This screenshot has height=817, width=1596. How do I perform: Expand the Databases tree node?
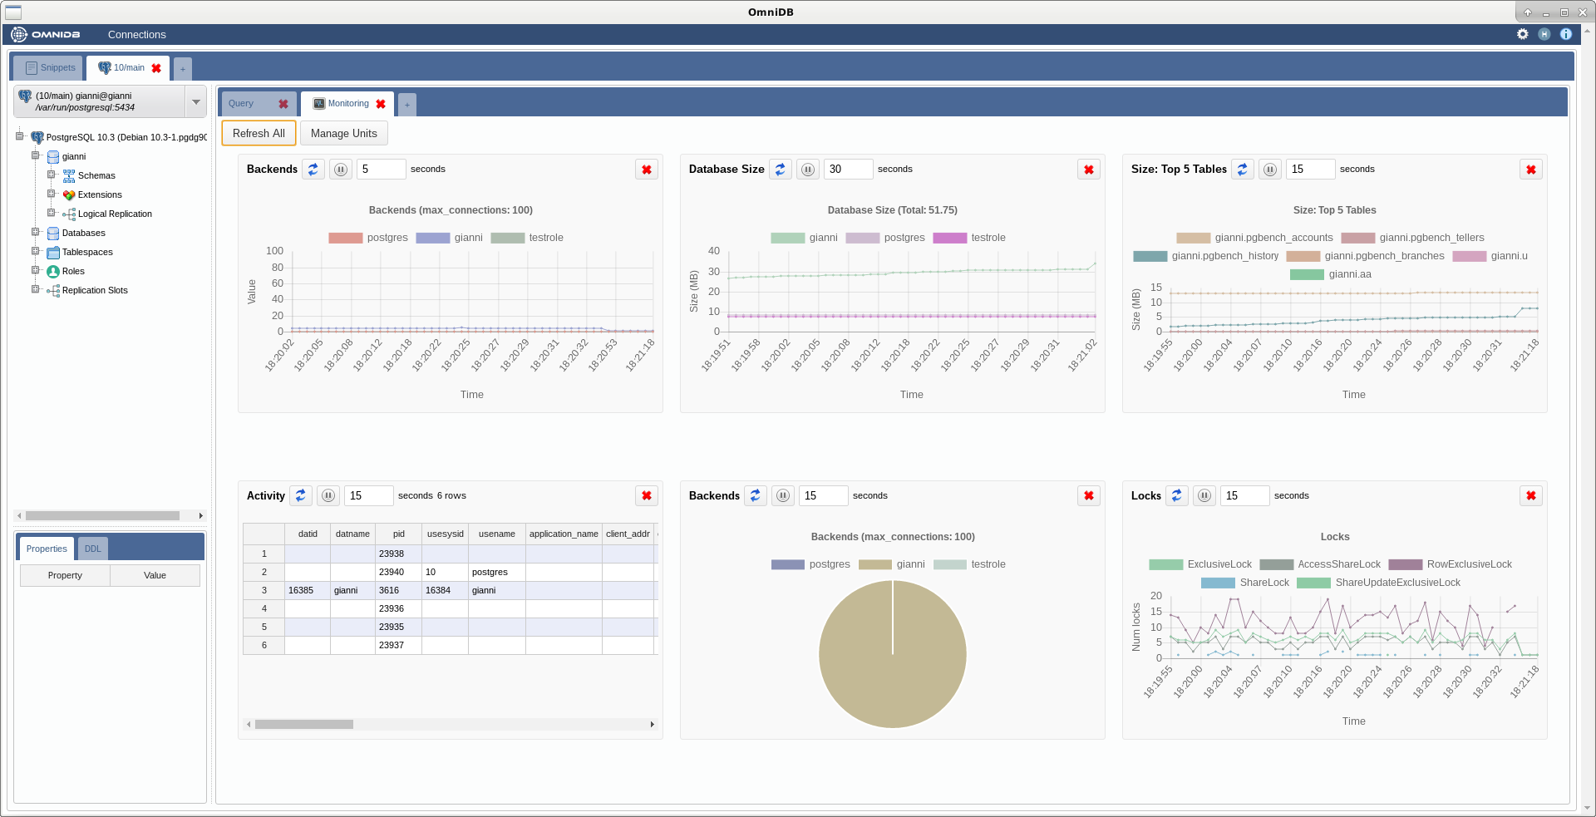tap(35, 232)
